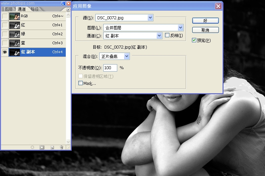Click the 好 OK button
This screenshot has width=265, height=176.
click(x=205, y=21)
